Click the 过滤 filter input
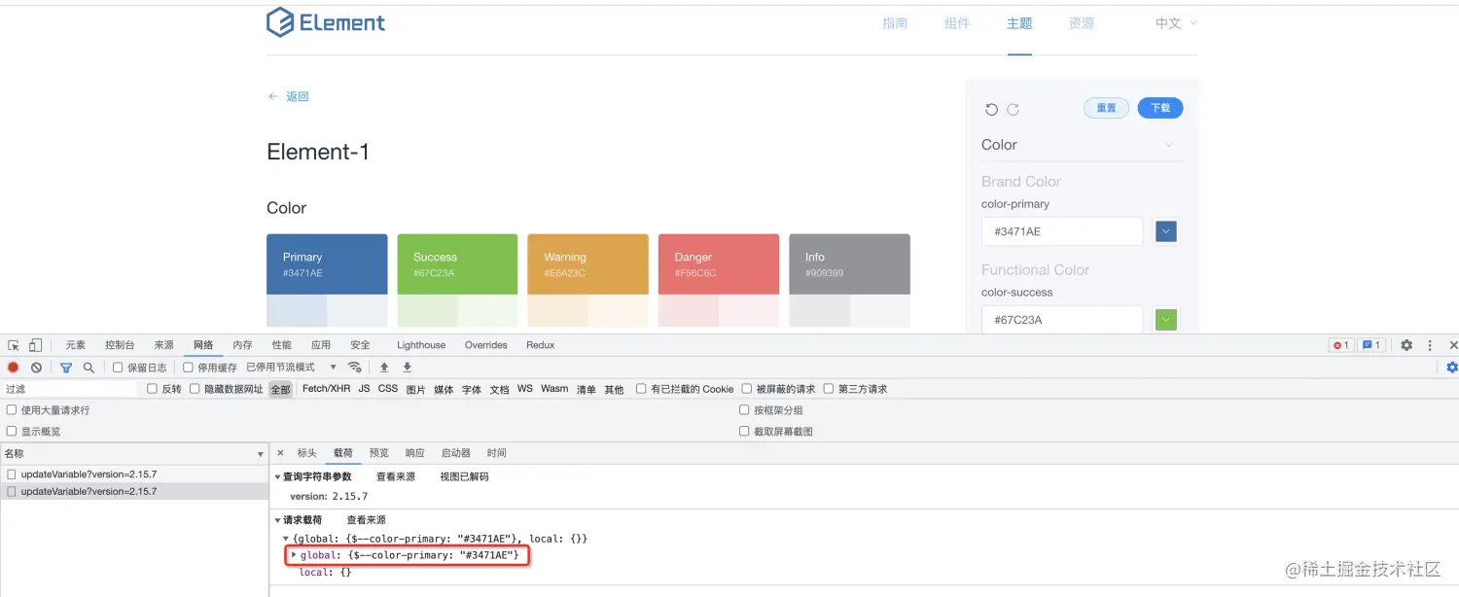 click(70, 389)
